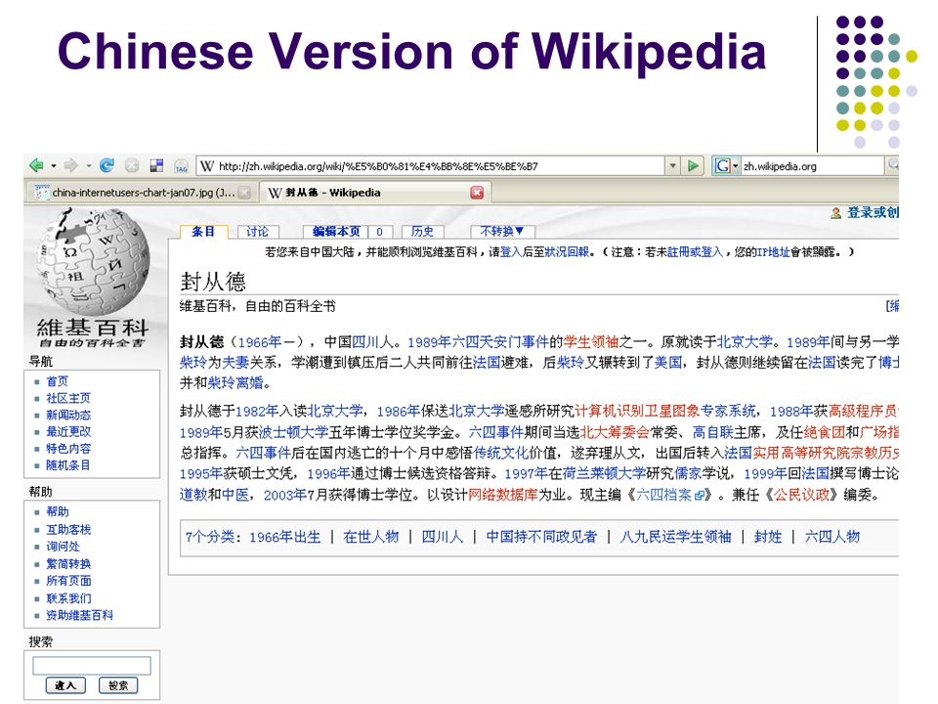Click 註冊或登入 link in notice
The height and width of the screenshot is (704, 938).
(x=695, y=252)
